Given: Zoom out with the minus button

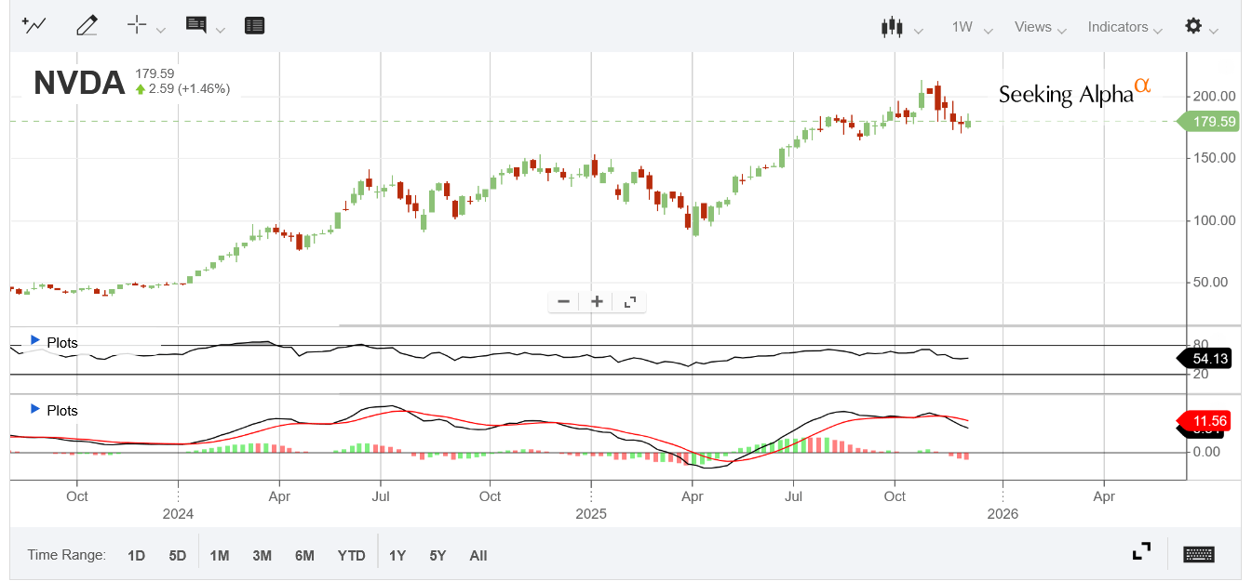Looking at the screenshot, I should (x=563, y=301).
